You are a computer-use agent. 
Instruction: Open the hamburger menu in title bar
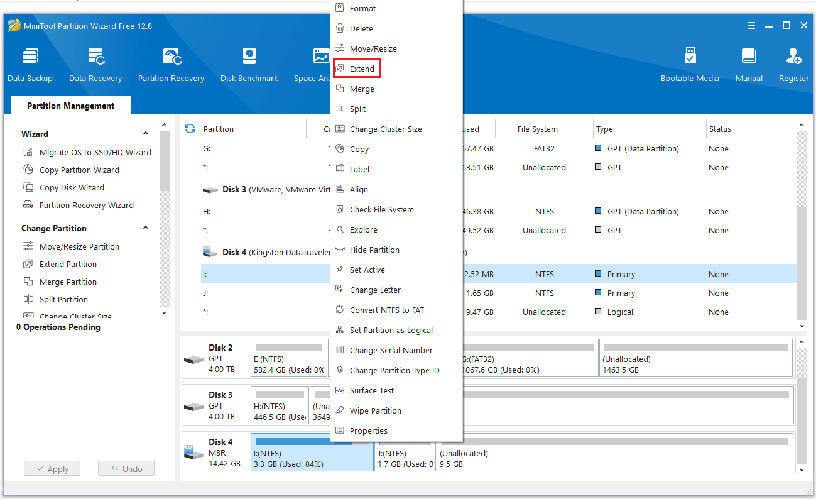(x=751, y=26)
